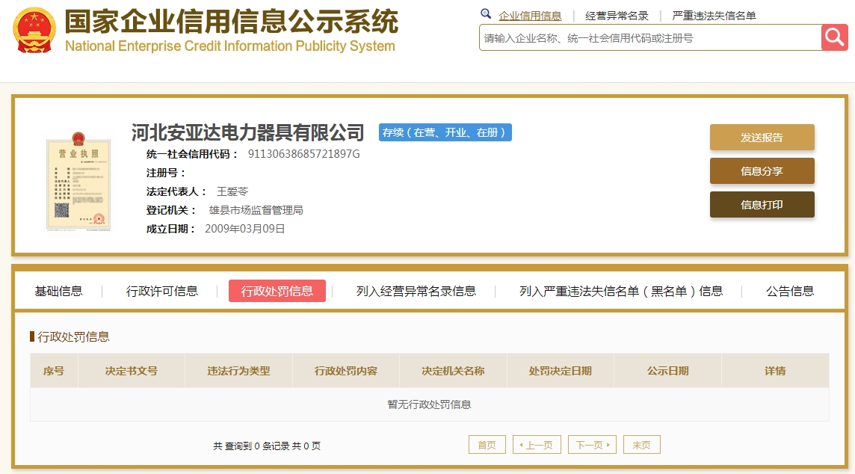Click the 行政处罚内容 column header
Screen dimensions: 855x474
[x=346, y=371]
